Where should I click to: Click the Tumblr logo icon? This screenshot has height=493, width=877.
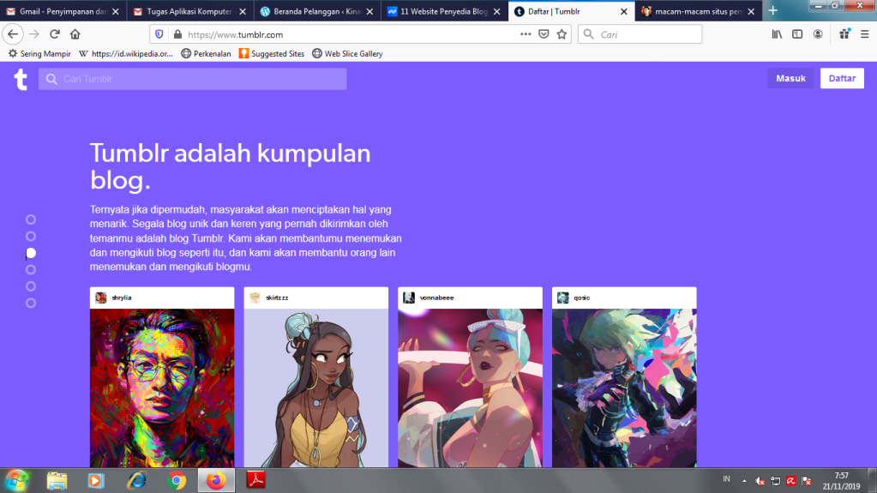pos(21,80)
